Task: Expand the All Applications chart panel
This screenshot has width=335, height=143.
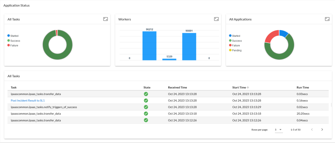Action: pos(327,19)
